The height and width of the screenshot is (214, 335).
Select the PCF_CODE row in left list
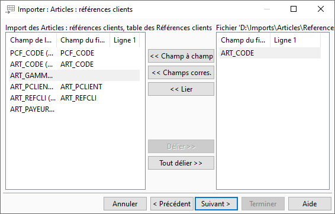74,53
